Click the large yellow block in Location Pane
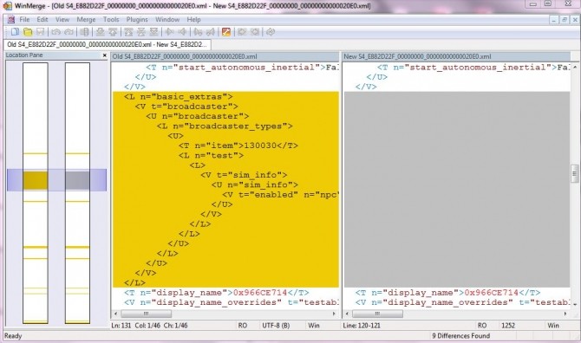The width and height of the screenshot is (581, 343). 36,180
